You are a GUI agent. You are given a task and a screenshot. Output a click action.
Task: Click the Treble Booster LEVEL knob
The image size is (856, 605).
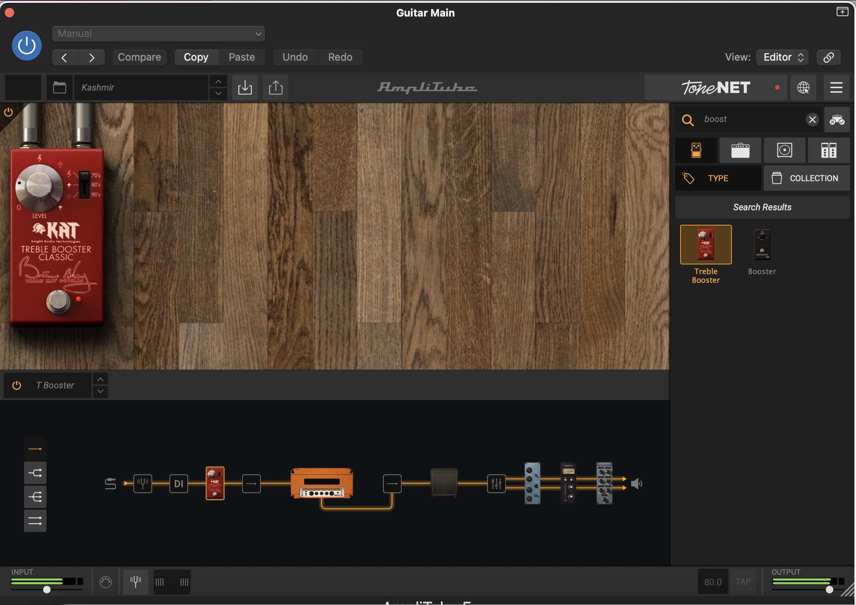[39, 187]
